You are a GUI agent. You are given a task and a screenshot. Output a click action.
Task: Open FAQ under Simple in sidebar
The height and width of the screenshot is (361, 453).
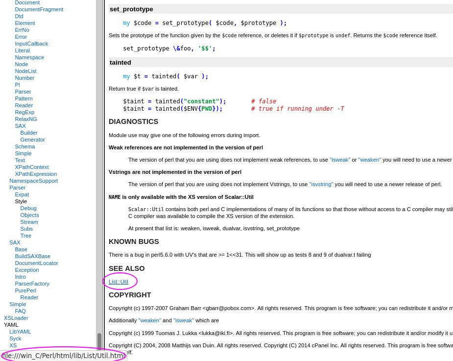point(20,312)
